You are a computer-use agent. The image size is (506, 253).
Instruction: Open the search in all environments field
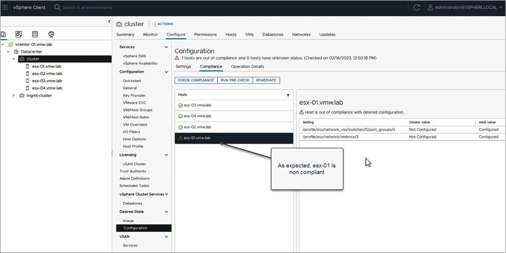pos(82,7)
